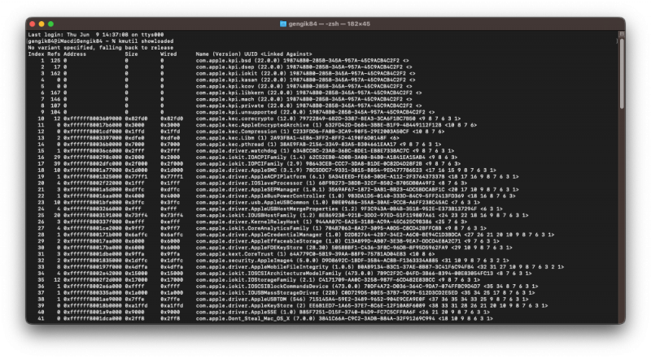Viewport: 651px width, 358px height.
Task: Click the 'com.apple.kpi.iokit' entry
Action: pyautogui.click(x=227, y=74)
